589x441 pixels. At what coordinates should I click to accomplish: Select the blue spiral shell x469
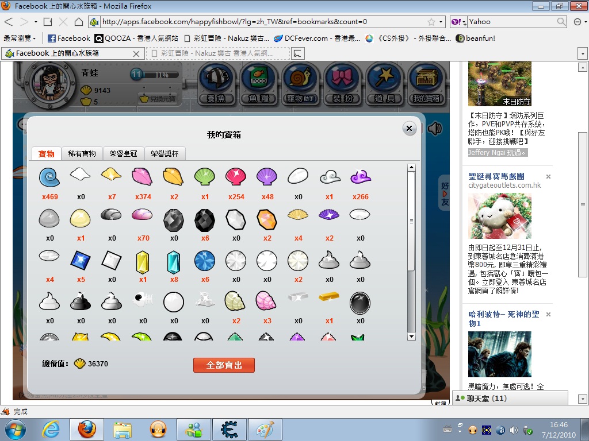pos(49,177)
